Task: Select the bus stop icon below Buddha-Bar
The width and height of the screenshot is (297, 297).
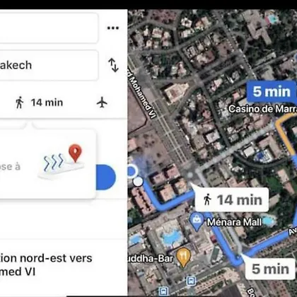Action: click(x=191, y=281)
